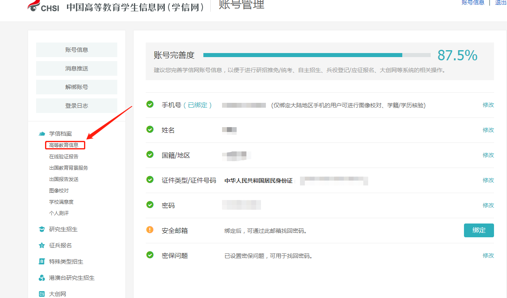Image resolution: width=507 pixels, height=298 pixels.
Task: Click the green check icon beside 手机号
Action: [x=150, y=104]
